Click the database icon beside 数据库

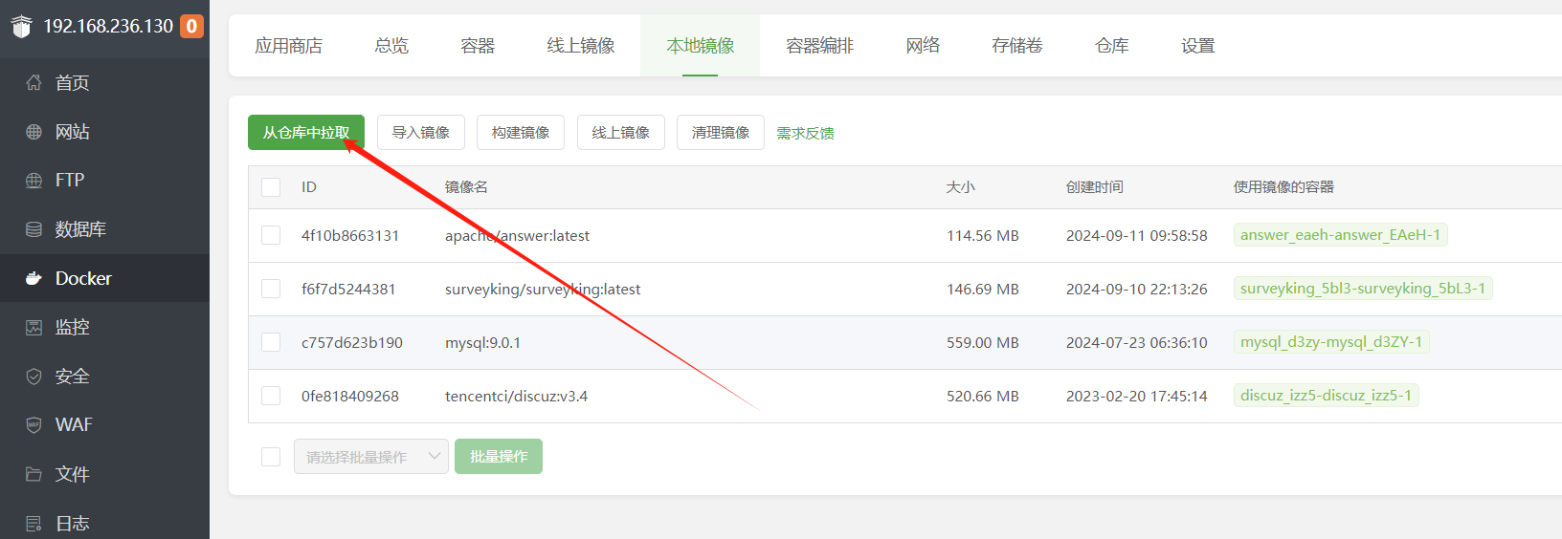[33, 229]
